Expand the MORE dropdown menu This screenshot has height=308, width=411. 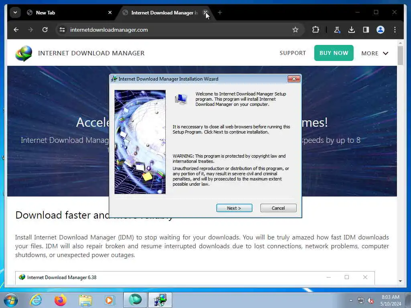[x=375, y=53]
